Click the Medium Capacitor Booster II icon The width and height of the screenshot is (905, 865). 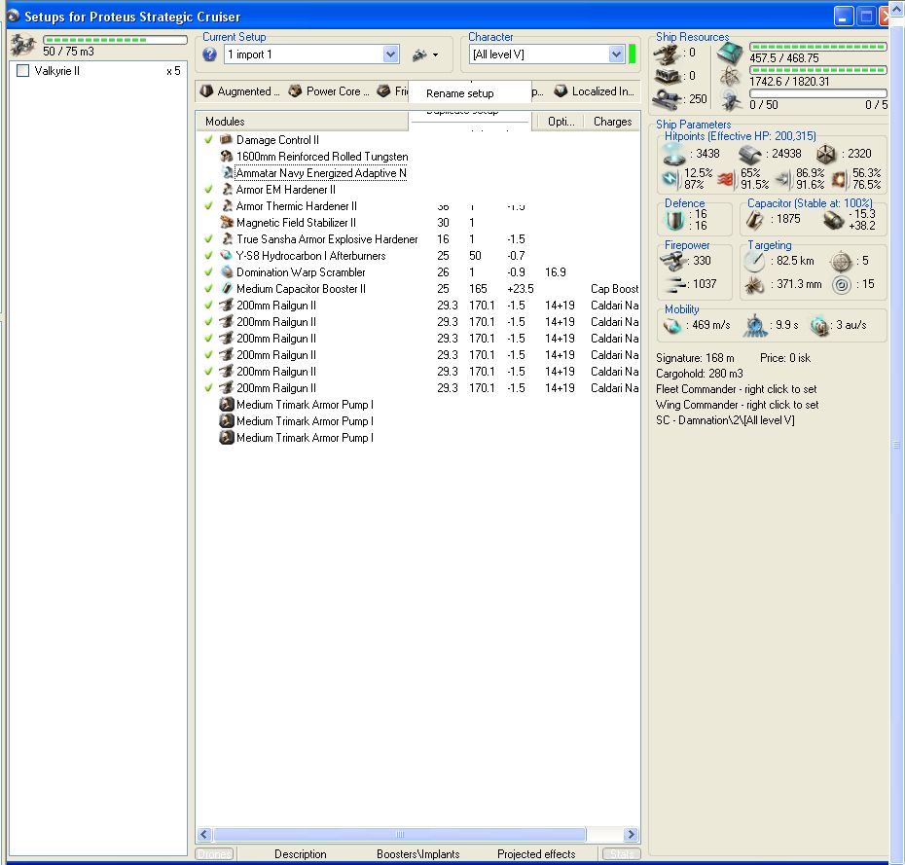pos(226,289)
